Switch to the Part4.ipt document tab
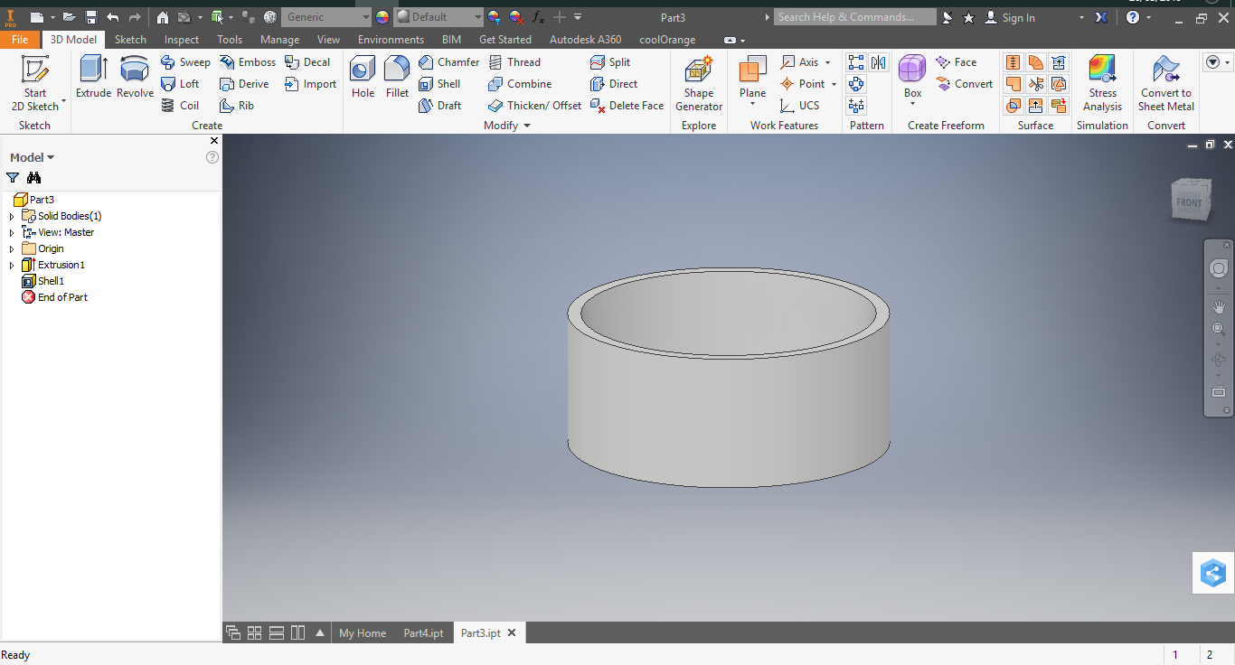The image size is (1235, 665). pos(423,633)
